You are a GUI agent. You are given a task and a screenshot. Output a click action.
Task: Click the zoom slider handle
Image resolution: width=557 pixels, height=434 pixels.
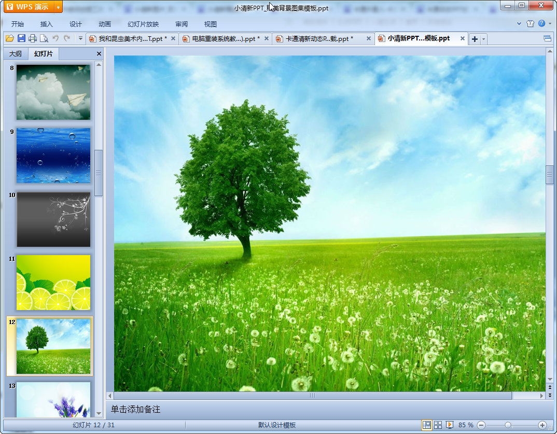[508, 425]
